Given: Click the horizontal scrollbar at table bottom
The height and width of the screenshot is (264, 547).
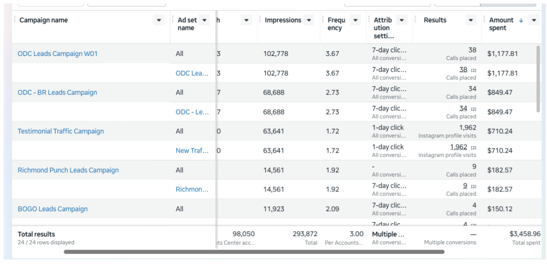Looking at the screenshot, I should [254, 252].
